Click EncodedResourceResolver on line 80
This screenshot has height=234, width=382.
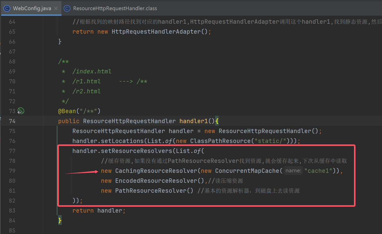pyautogui.click(x=156, y=181)
